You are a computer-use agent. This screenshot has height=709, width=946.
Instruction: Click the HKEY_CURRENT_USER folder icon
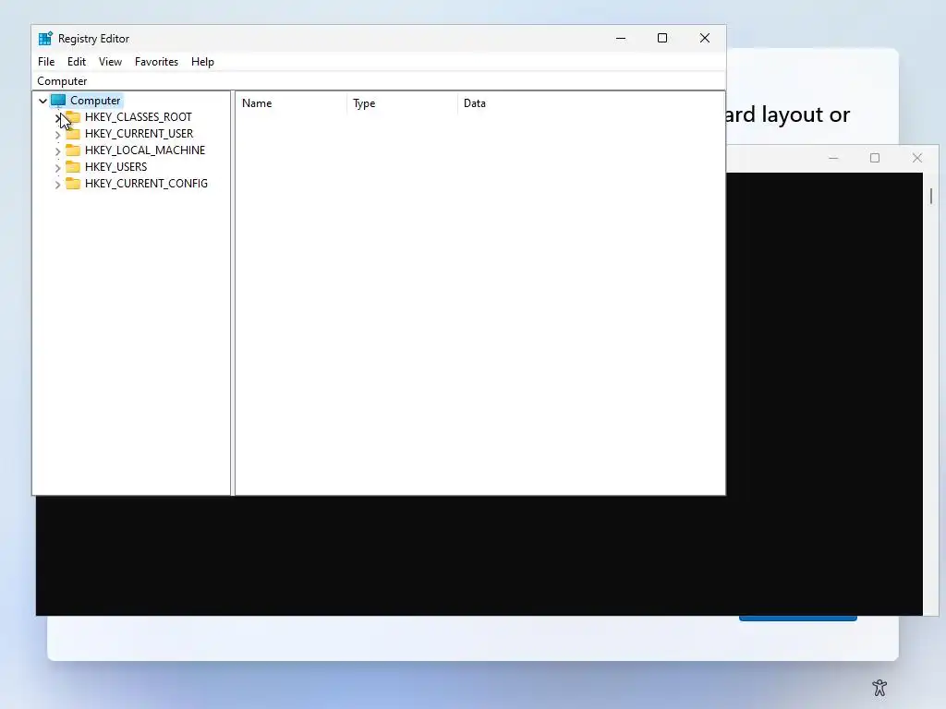(73, 133)
